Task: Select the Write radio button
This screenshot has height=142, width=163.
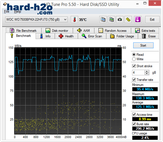Action: tap(134, 59)
